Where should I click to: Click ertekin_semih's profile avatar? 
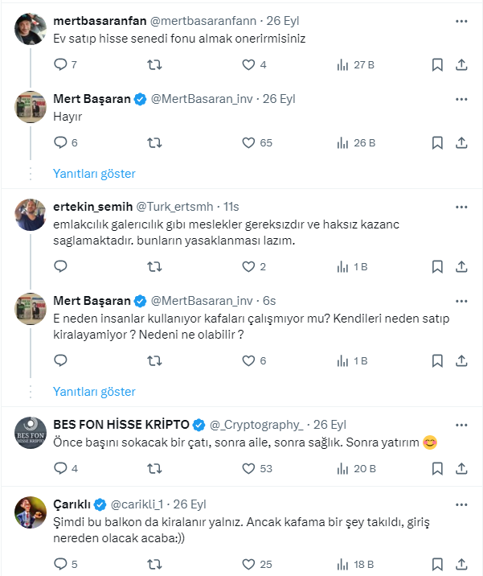[31, 214]
